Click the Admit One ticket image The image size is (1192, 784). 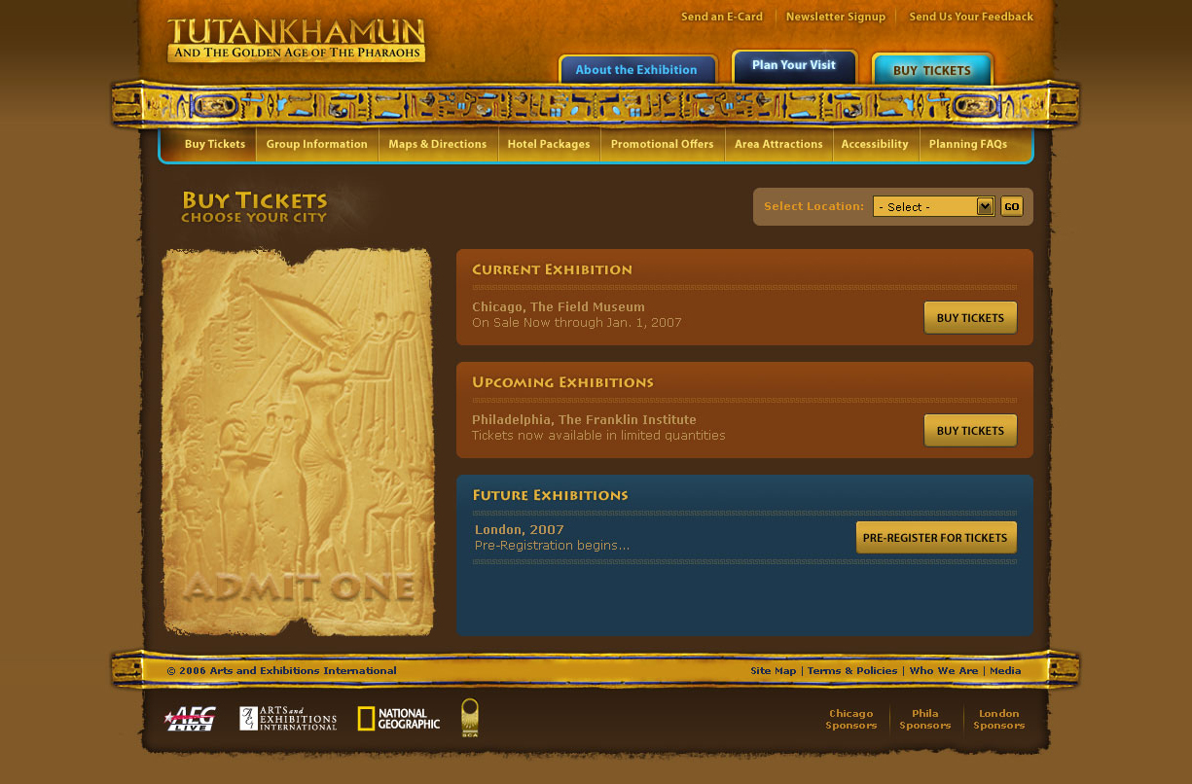(298, 442)
